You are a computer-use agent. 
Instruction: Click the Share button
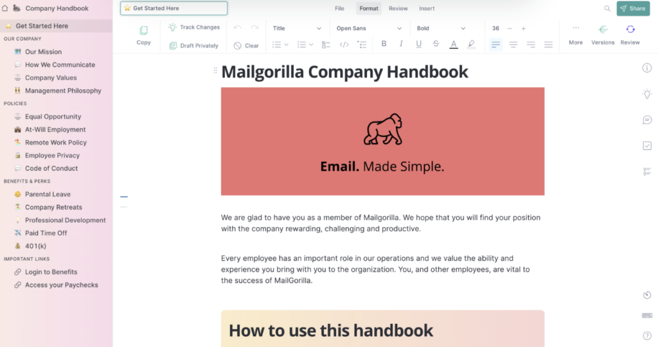(x=633, y=8)
